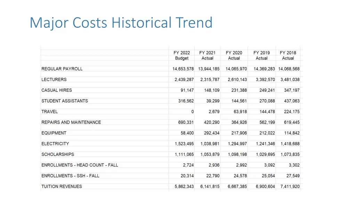Select student assistants value 316,562
The image size is (356, 200).
pos(186,101)
